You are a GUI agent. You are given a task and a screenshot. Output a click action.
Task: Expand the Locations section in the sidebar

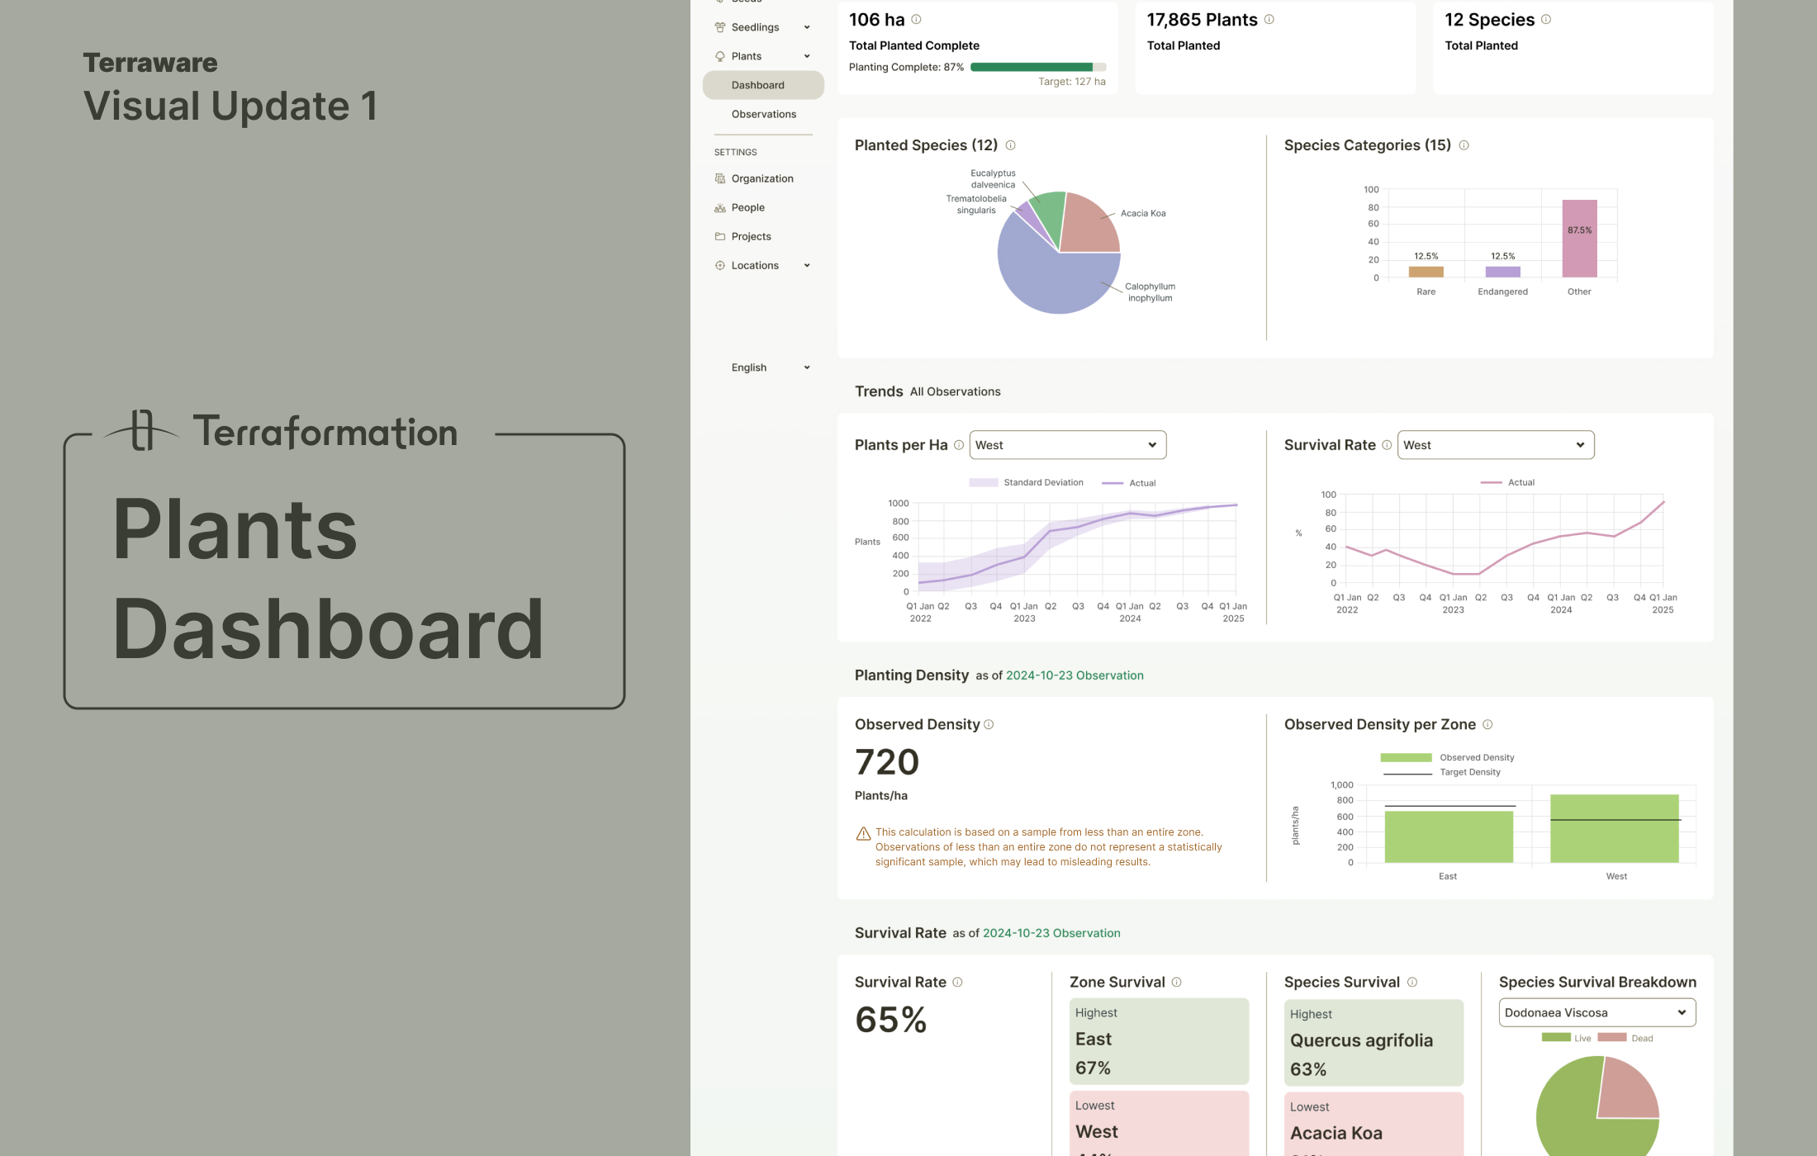(x=807, y=265)
